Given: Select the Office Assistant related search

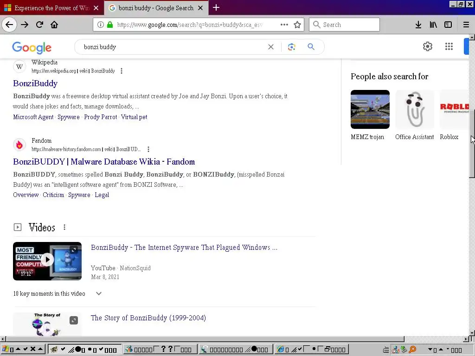Looking at the screenshot, I should 415,115.
